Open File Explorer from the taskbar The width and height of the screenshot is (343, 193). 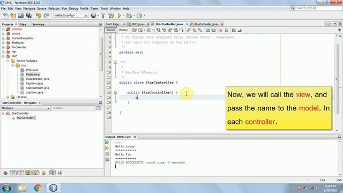point(22,188)
